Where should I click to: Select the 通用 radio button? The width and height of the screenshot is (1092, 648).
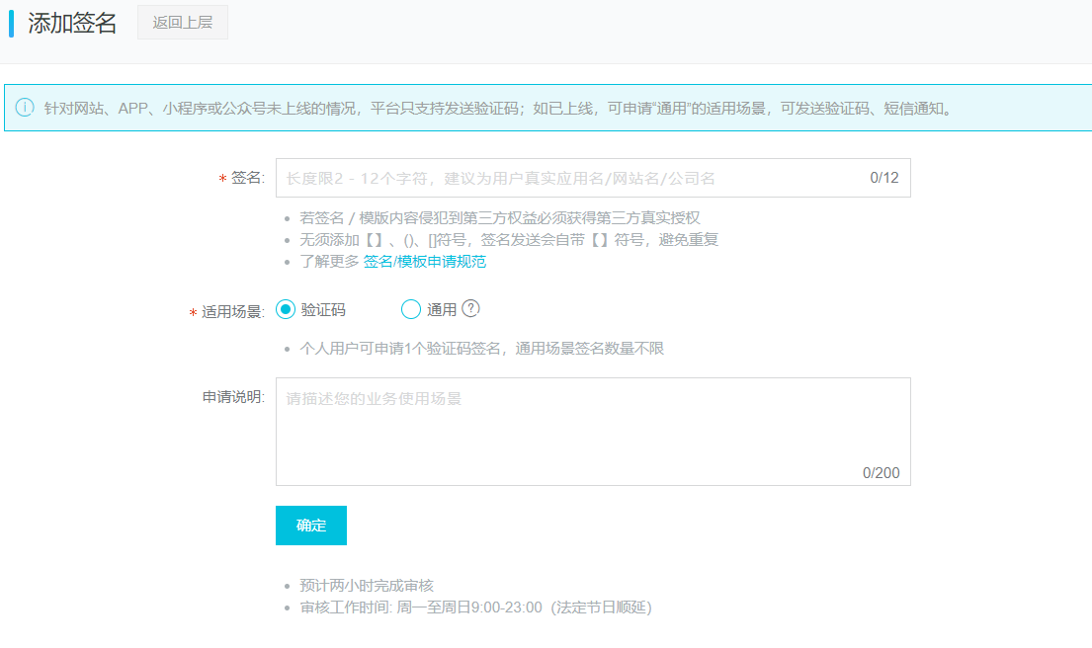410,309
